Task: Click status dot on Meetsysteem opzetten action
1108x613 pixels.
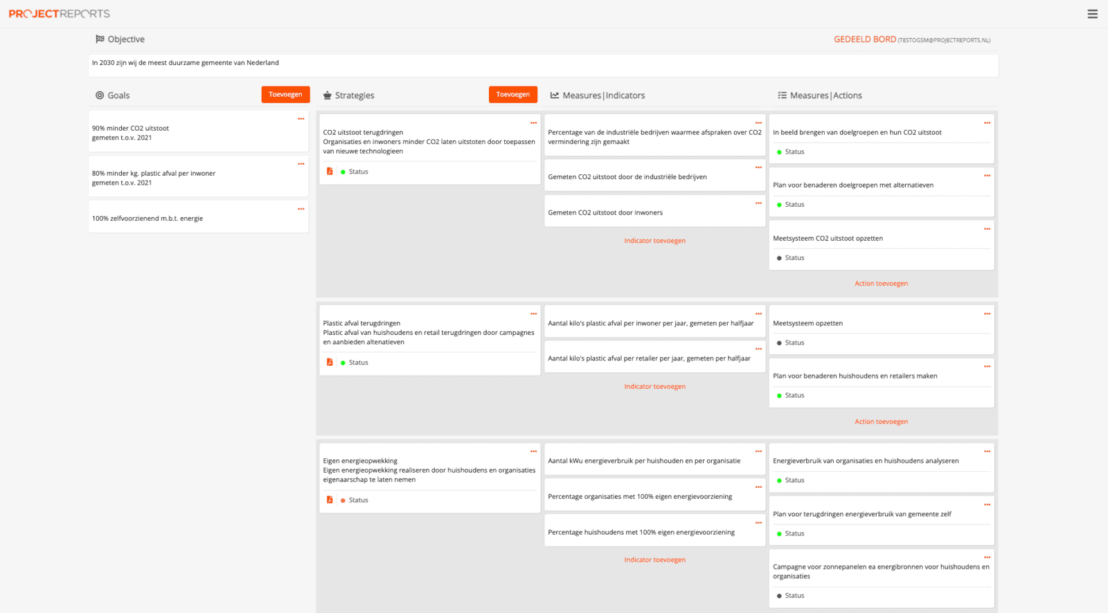Action: point(779,343)
